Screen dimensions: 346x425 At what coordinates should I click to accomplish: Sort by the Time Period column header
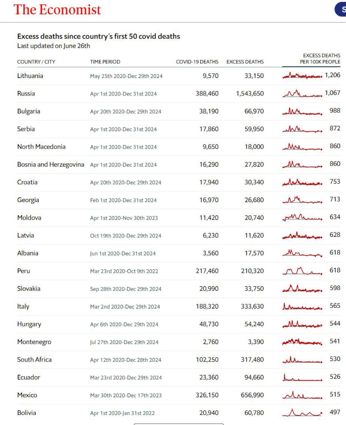click(x=105, y=62)
